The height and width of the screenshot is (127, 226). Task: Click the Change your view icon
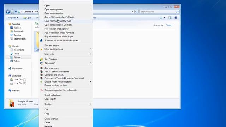click(161, 18)
